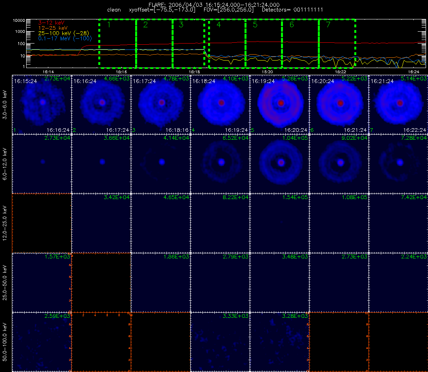Click the peak value '4.66E+03'

pos(117,78)
